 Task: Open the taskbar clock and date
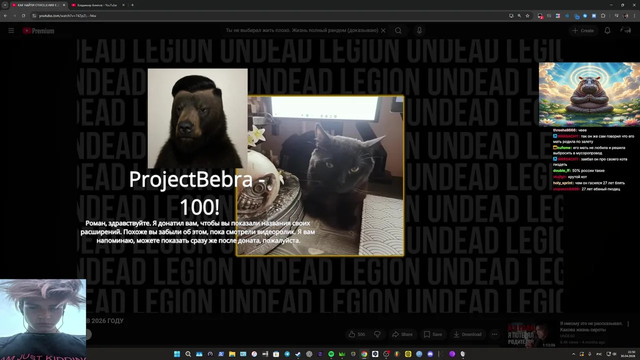coord(628,354)
